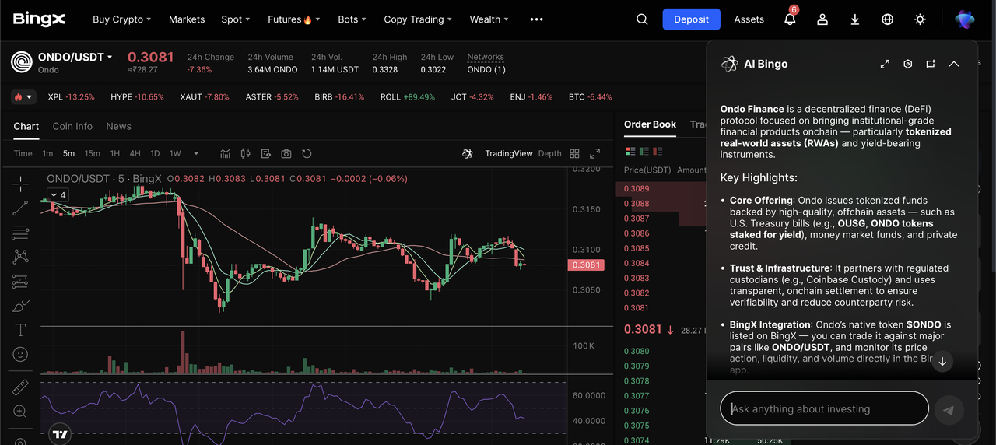The width and height of the screenshot is (996, 445).
Task: Collapse the AI Bingo panel
Action: pos(954,64)
